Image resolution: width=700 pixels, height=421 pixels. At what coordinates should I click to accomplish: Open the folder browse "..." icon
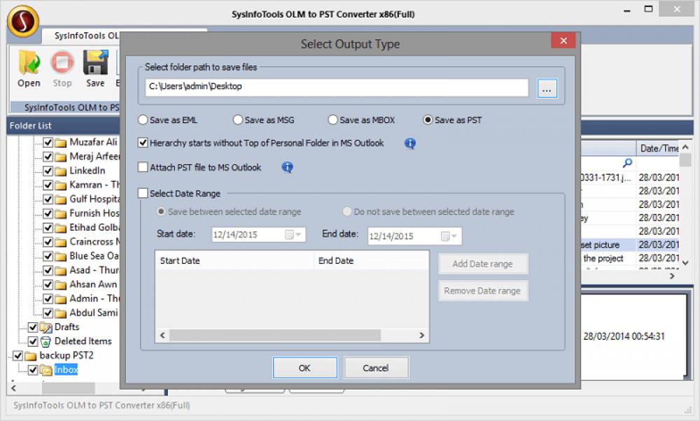547,87
